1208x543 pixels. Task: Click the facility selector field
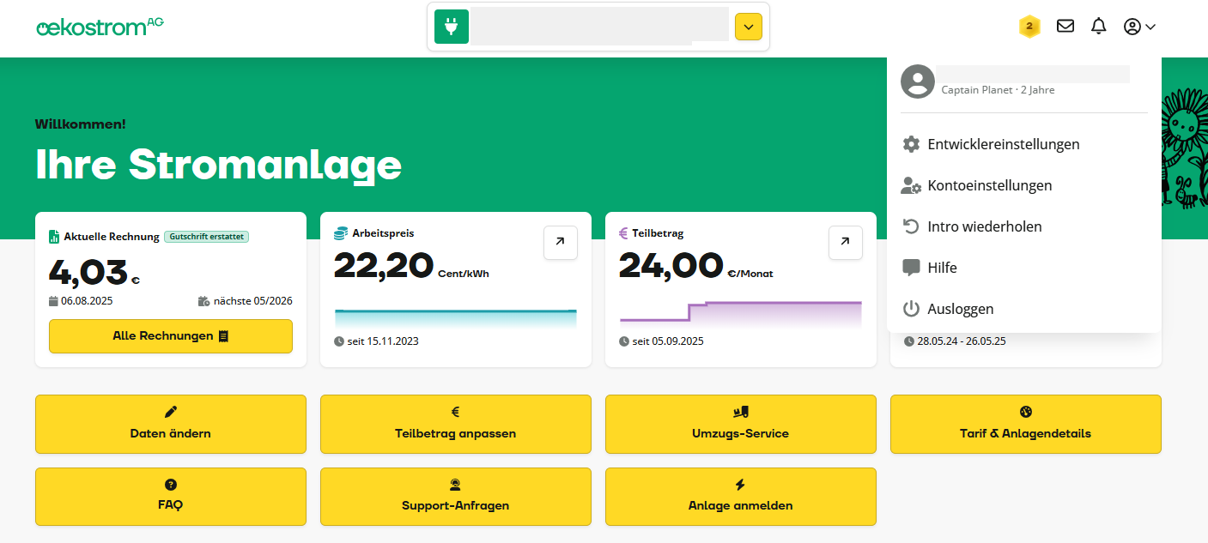598,27
